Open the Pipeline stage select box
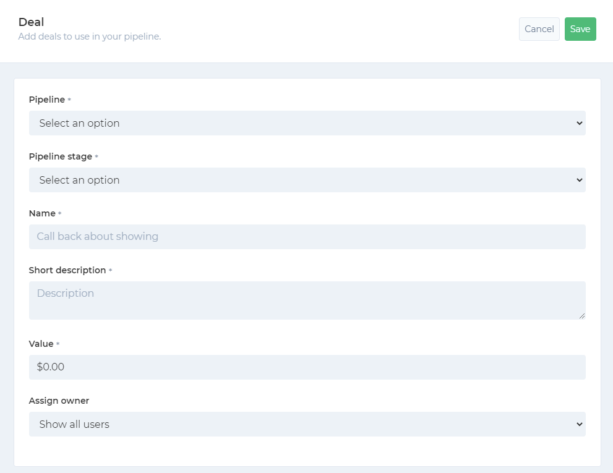Viewport: 613px width, 473px height. [307, 180]
